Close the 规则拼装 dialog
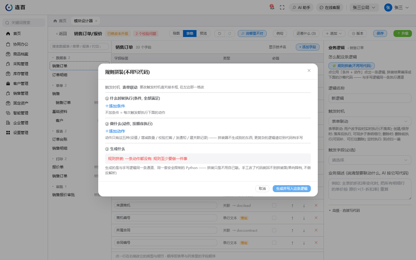The width and height of the screenshot is (416, 260). click(x=309, y=70)
